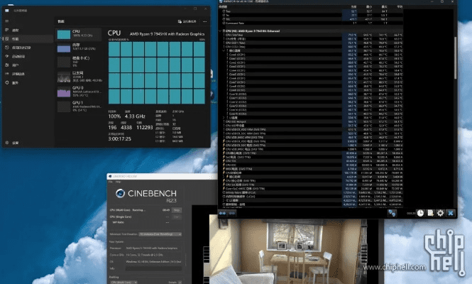472x284 pixels.
Task: Click HWiNFO settings gear icon
Action: 441,212
